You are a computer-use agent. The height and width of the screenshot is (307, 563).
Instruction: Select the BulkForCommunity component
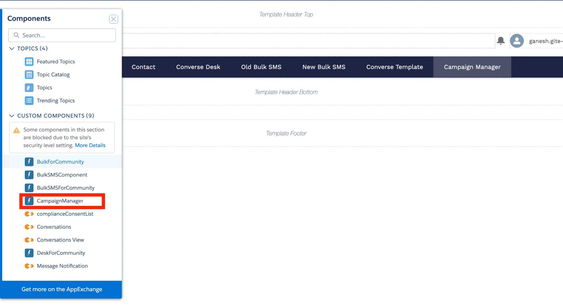pos(60,162)
